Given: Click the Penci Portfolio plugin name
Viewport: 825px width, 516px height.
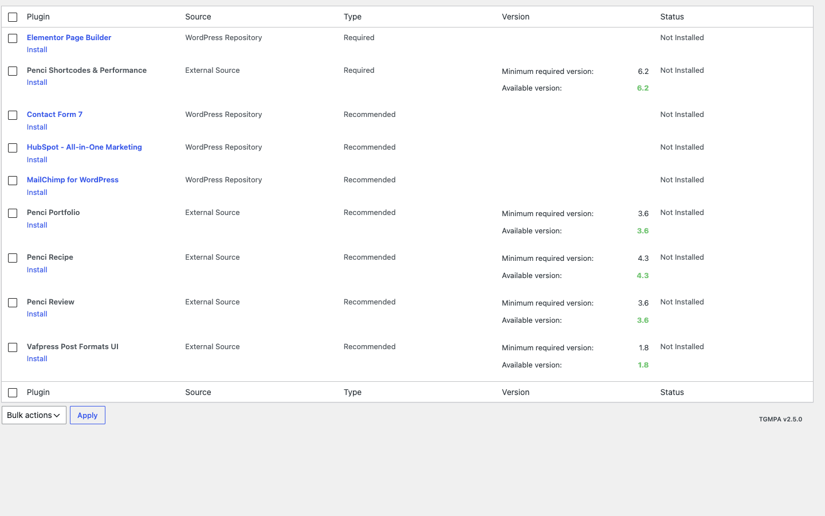Looking at the screenshot, I should click(x=53, y=212).
